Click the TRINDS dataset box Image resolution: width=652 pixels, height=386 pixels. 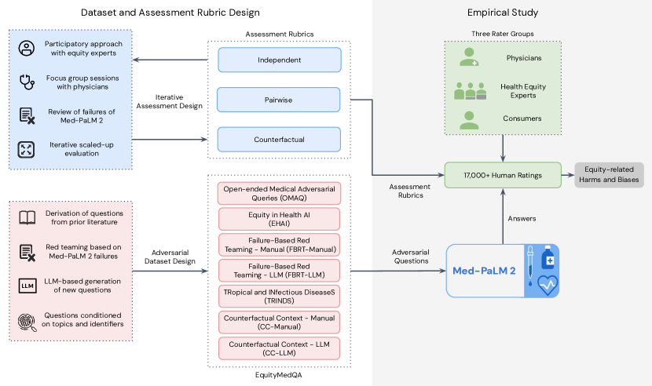pos(279,297)
